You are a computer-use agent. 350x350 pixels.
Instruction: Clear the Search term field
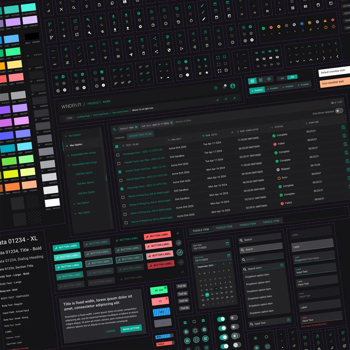282,265
